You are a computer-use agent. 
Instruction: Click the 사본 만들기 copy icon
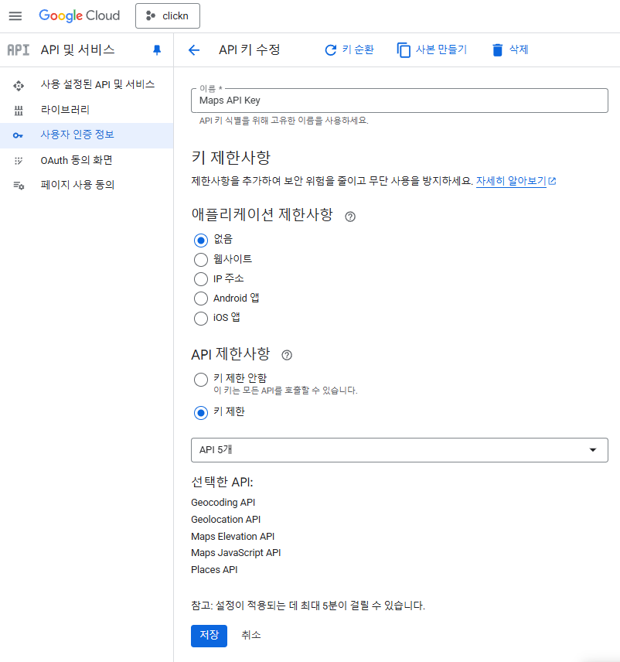[x=404, y=50]
